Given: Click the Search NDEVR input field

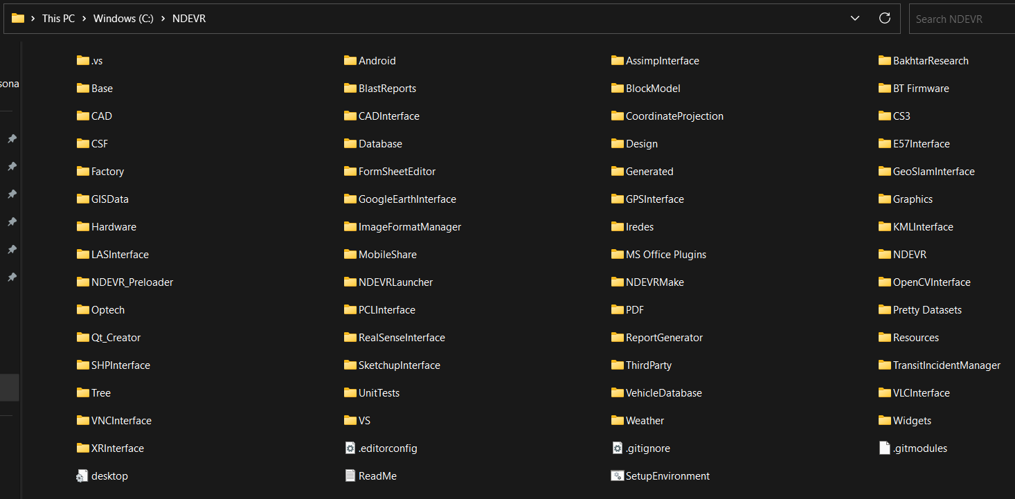Looking at the screenshot, I should 962,19.
